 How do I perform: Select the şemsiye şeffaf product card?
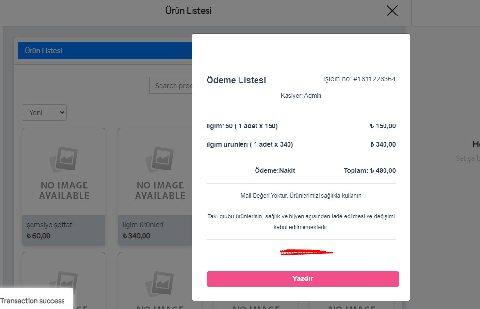tap(64, 186)
